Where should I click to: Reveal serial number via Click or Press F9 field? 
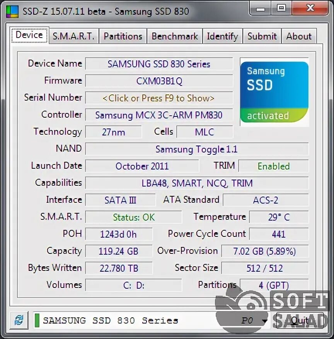coord(159,98)
